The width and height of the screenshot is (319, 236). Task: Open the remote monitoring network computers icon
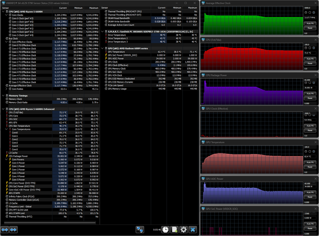[140, 230]
